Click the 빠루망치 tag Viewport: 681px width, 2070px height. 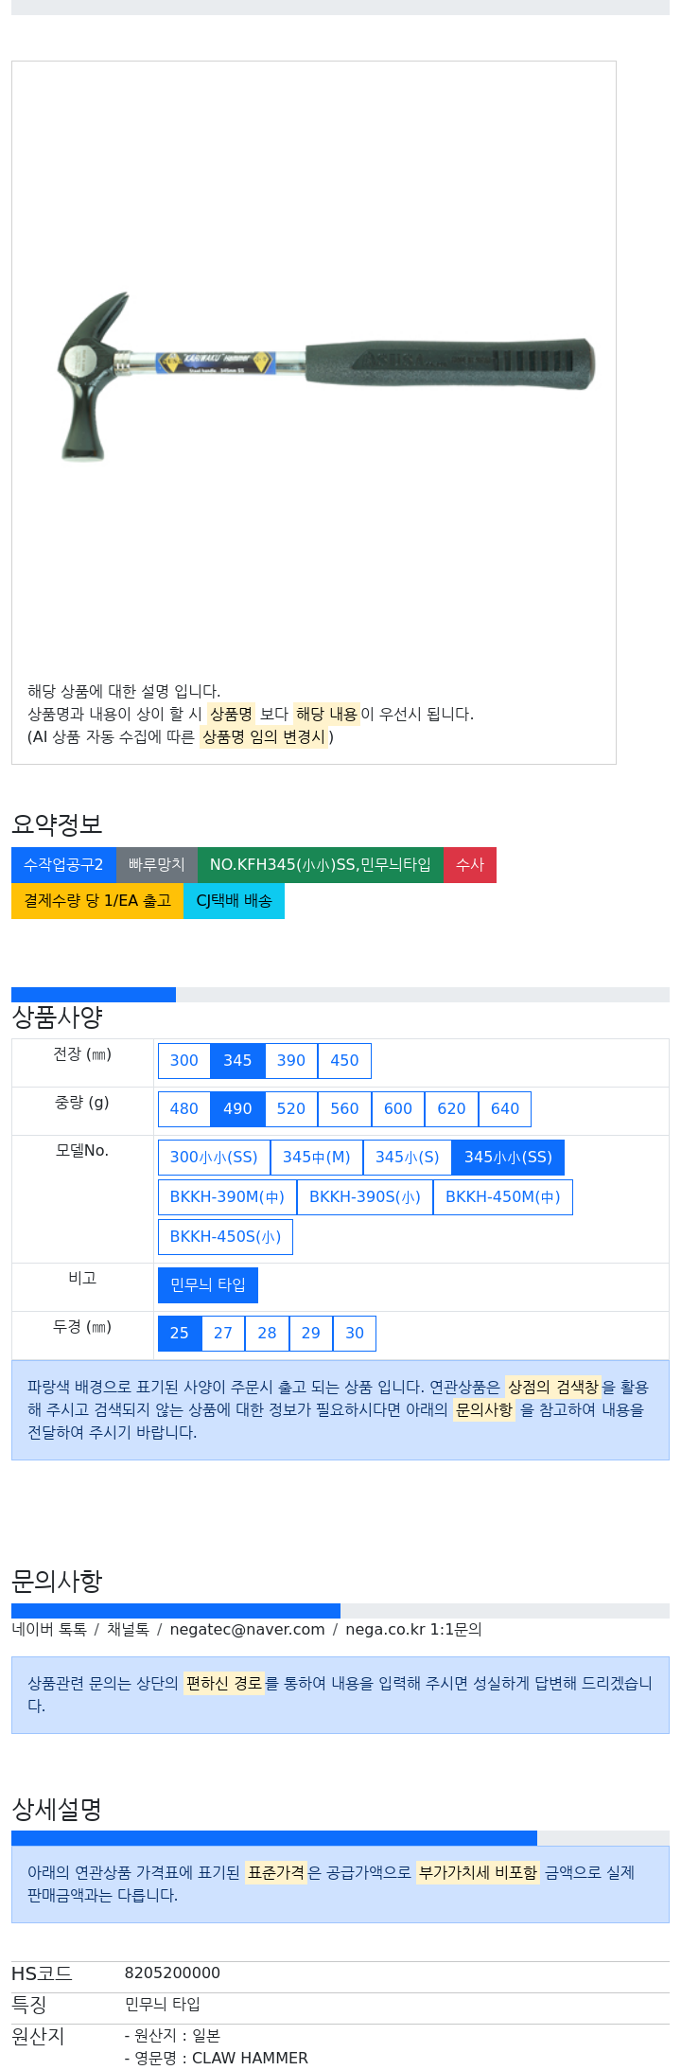click(157, 864)
